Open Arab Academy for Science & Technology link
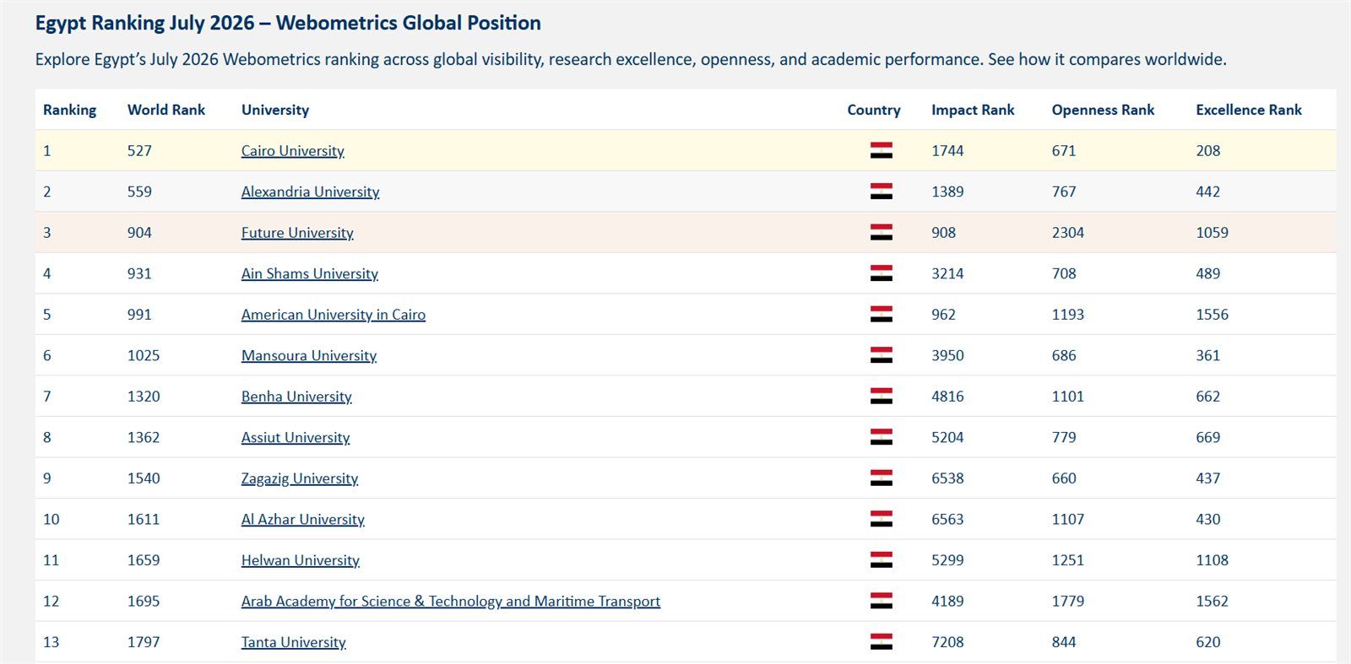The height and width of the screenshot is (664, 1351). (x=450, y=601)
